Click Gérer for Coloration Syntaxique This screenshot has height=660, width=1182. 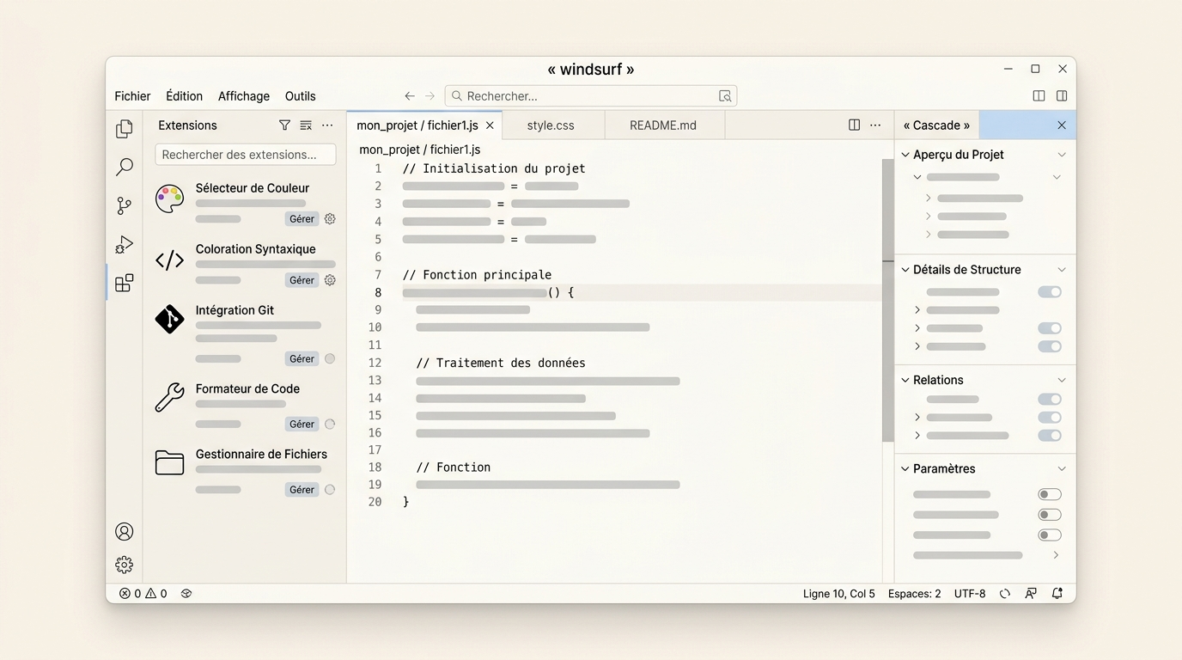click(x=302, y=280)
